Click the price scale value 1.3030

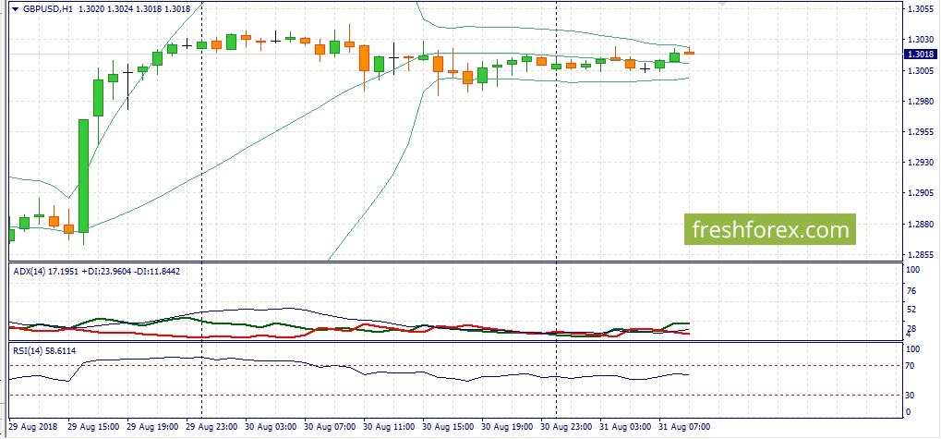pyautogui.click(x=920, y=40)
